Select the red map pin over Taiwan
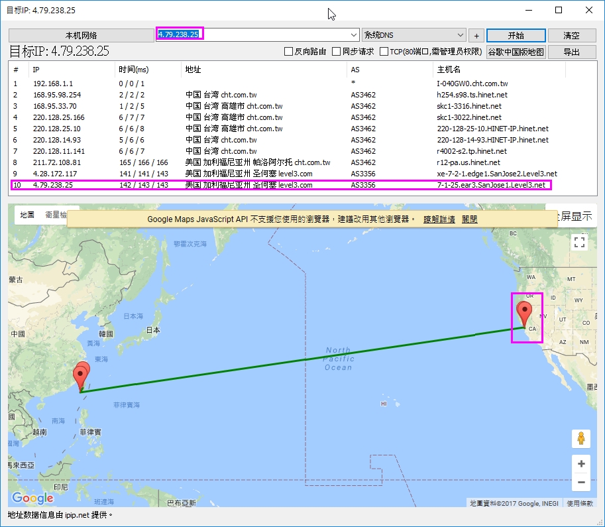This screenshot has width=605, height=527. [80, 378]
